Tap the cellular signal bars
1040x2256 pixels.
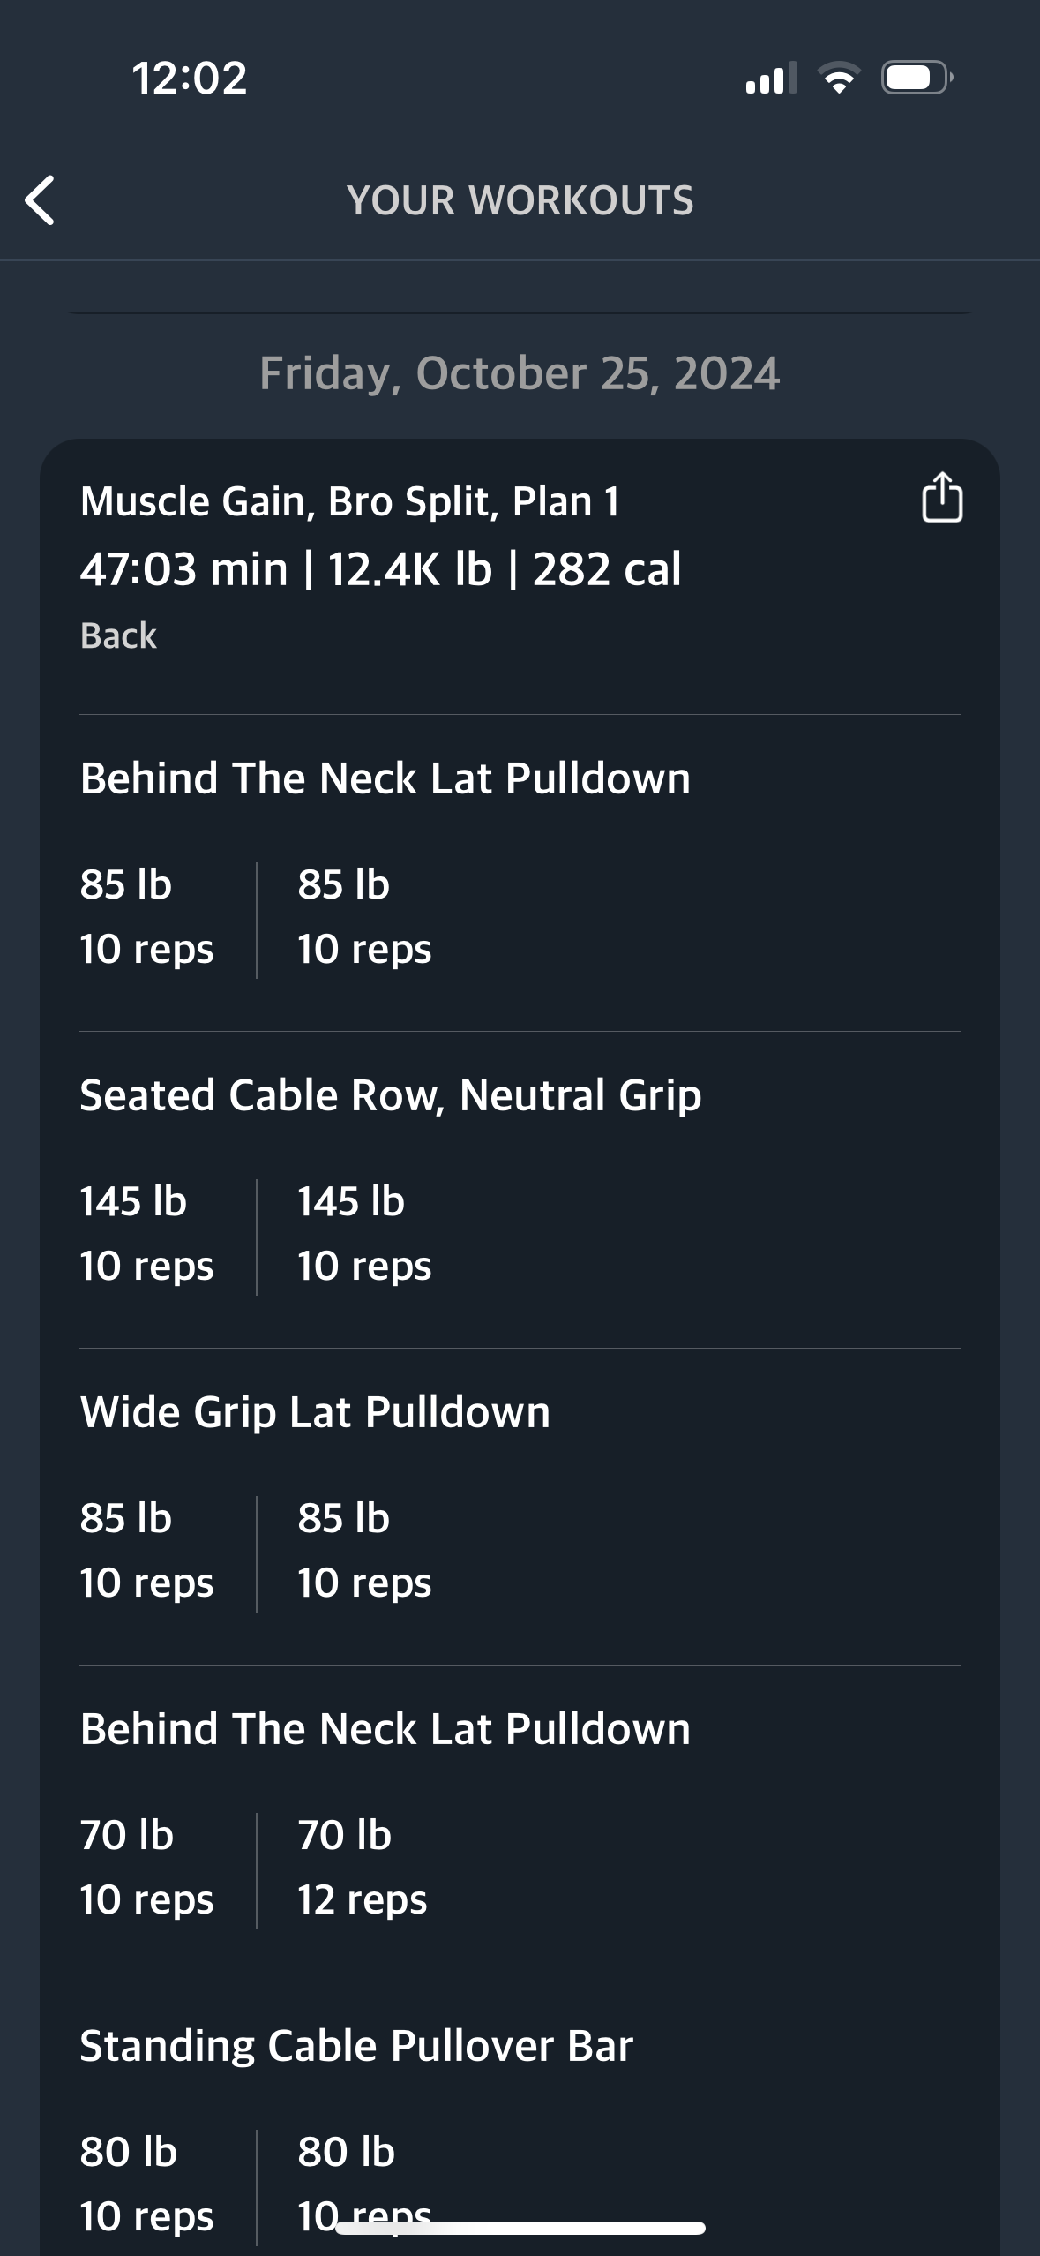tap(770, 79)
